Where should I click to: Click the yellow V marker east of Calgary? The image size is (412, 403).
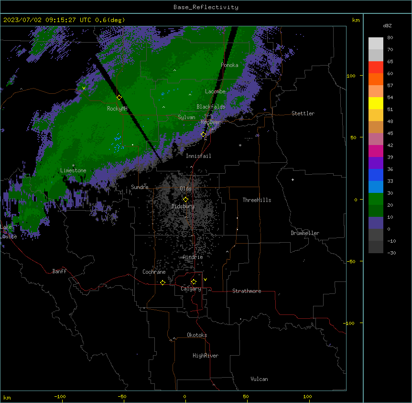(205, 280)
